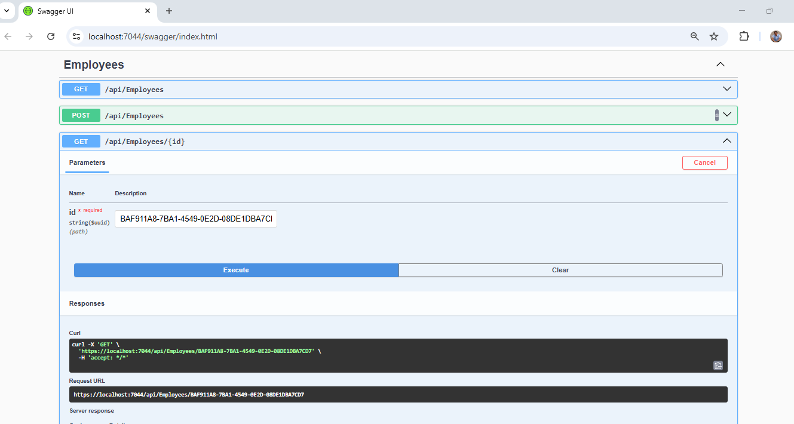Bookmark this page with star icon
Image resolution: width=794 pixels, height=424 pixels.
(714, 36)
